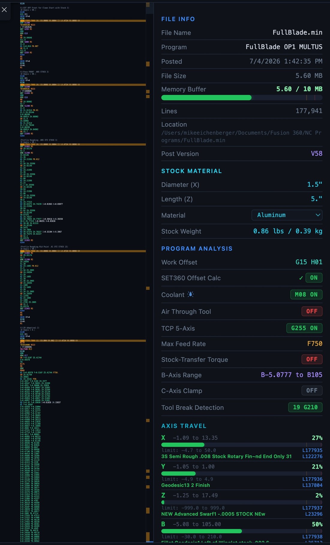Viewport: 330px width, 545px height.
Task: Click the Face FRONT .005 STOCK 3 comment
Action: click(x=34, y=72)
